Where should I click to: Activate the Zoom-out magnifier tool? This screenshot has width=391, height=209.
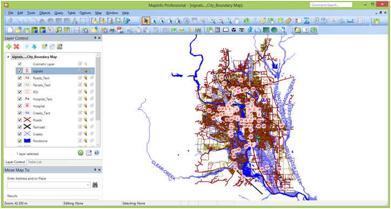(x=220, y=20)
